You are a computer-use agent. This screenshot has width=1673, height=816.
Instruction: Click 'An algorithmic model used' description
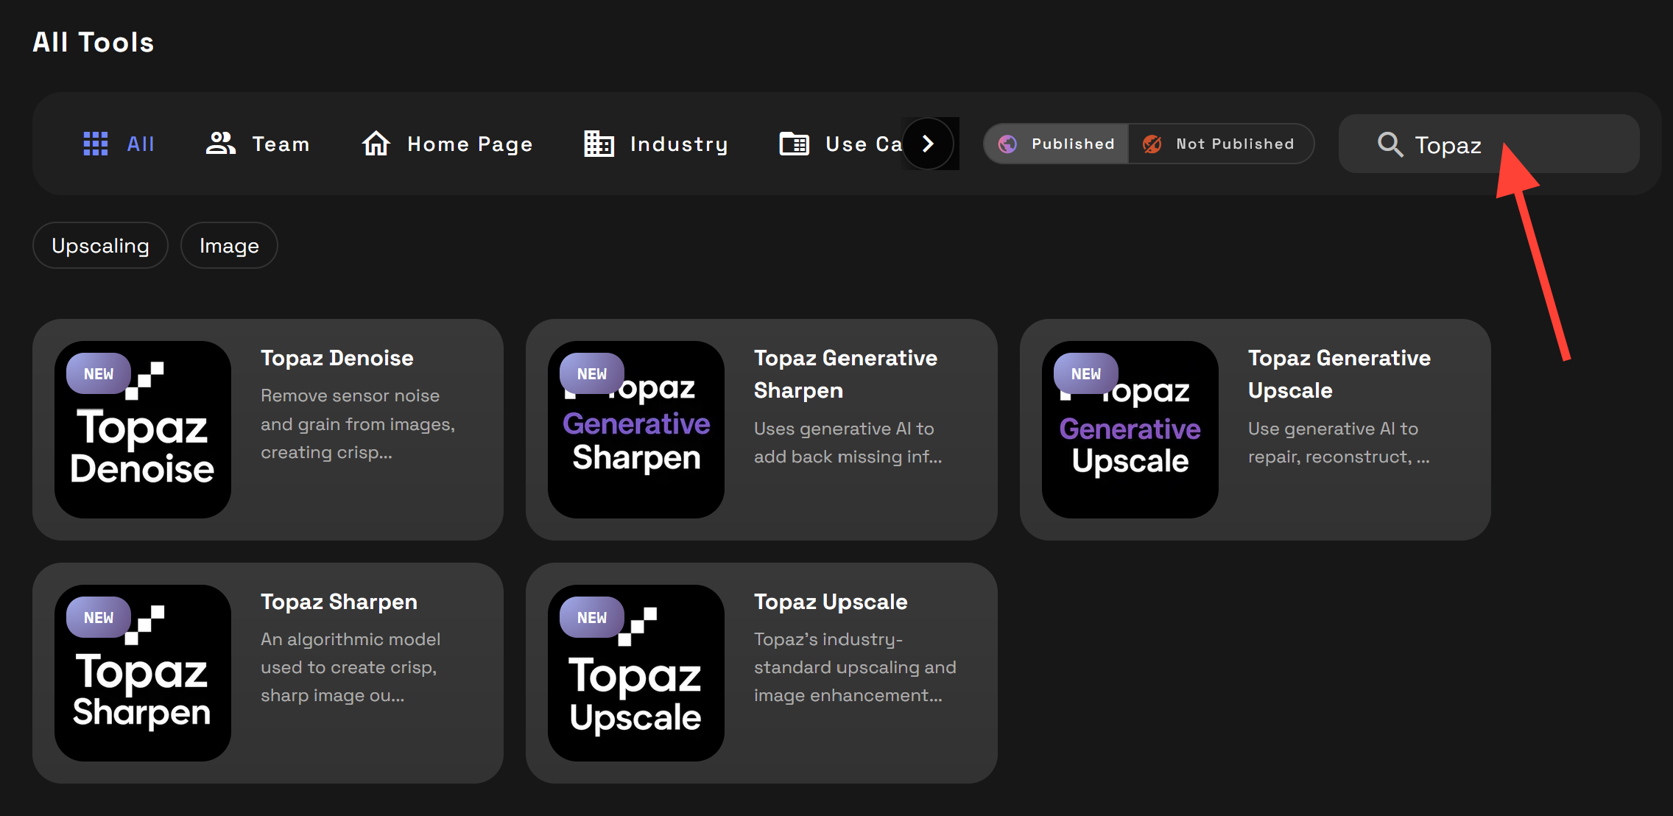(351, 667)
